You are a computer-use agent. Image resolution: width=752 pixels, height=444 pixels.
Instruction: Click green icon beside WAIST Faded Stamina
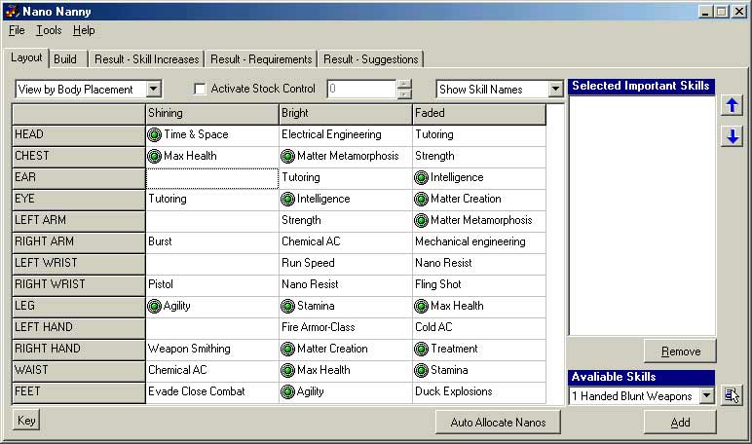[x=421, y=370]
